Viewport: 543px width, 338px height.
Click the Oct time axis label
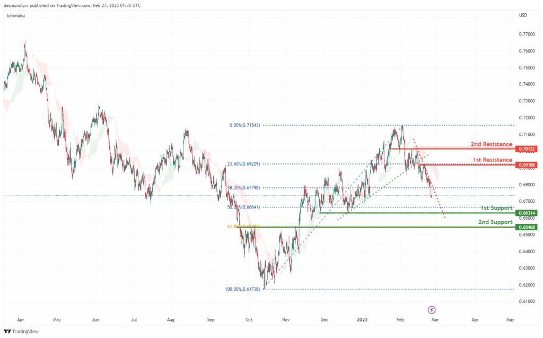click(x=249, y=319)
